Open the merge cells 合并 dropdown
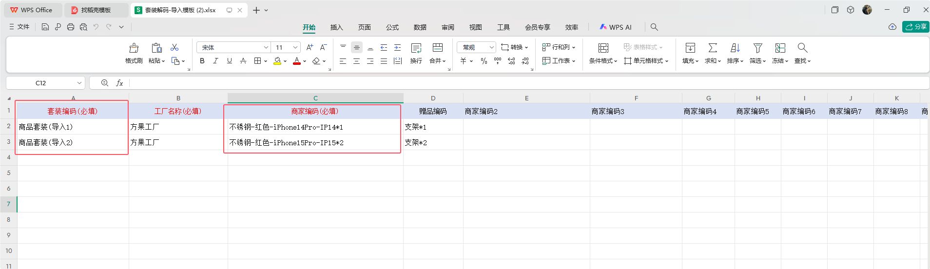This screenshot has height=269, width=930. coord(438,61)
